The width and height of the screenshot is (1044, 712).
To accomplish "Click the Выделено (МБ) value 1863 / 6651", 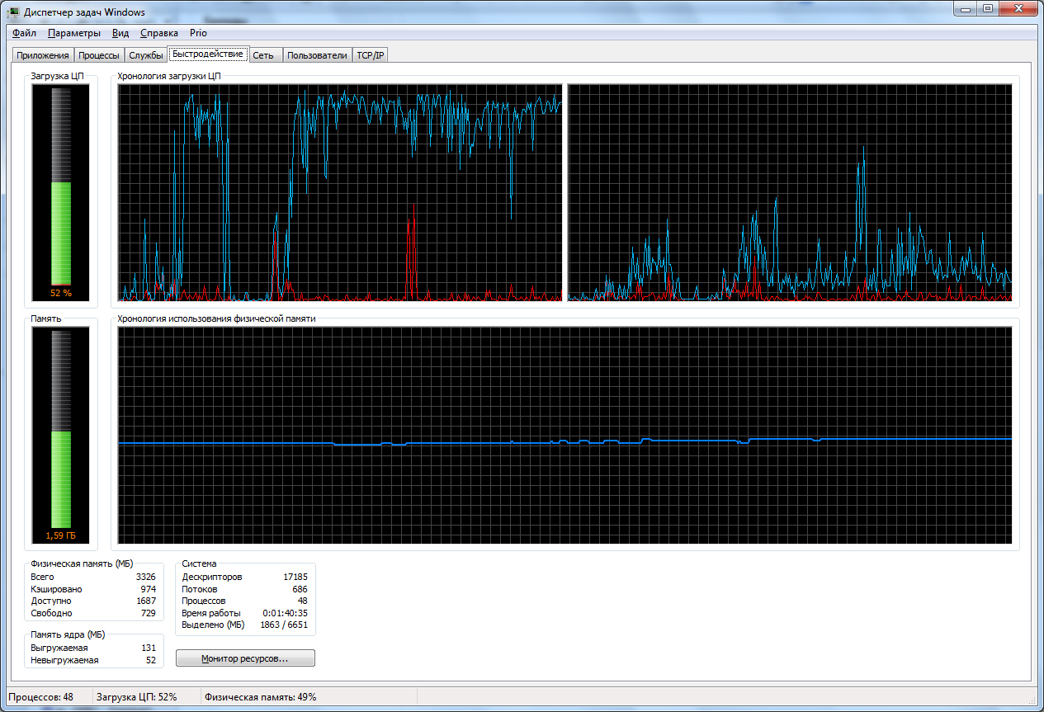I will click(x=283, y=625).
